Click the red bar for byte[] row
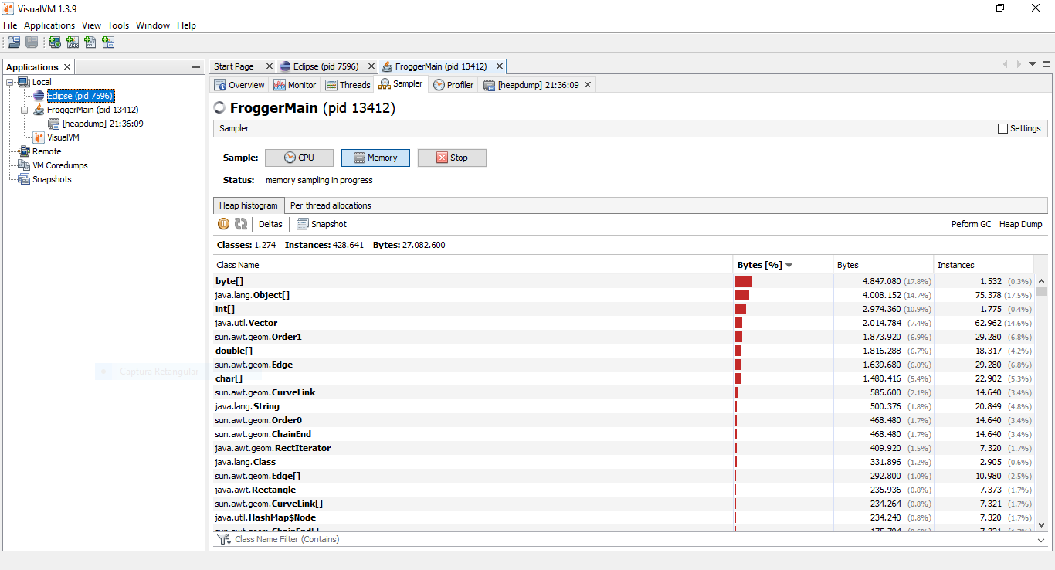The width and height of the screenshot is (1055, 570). [744, 281]
